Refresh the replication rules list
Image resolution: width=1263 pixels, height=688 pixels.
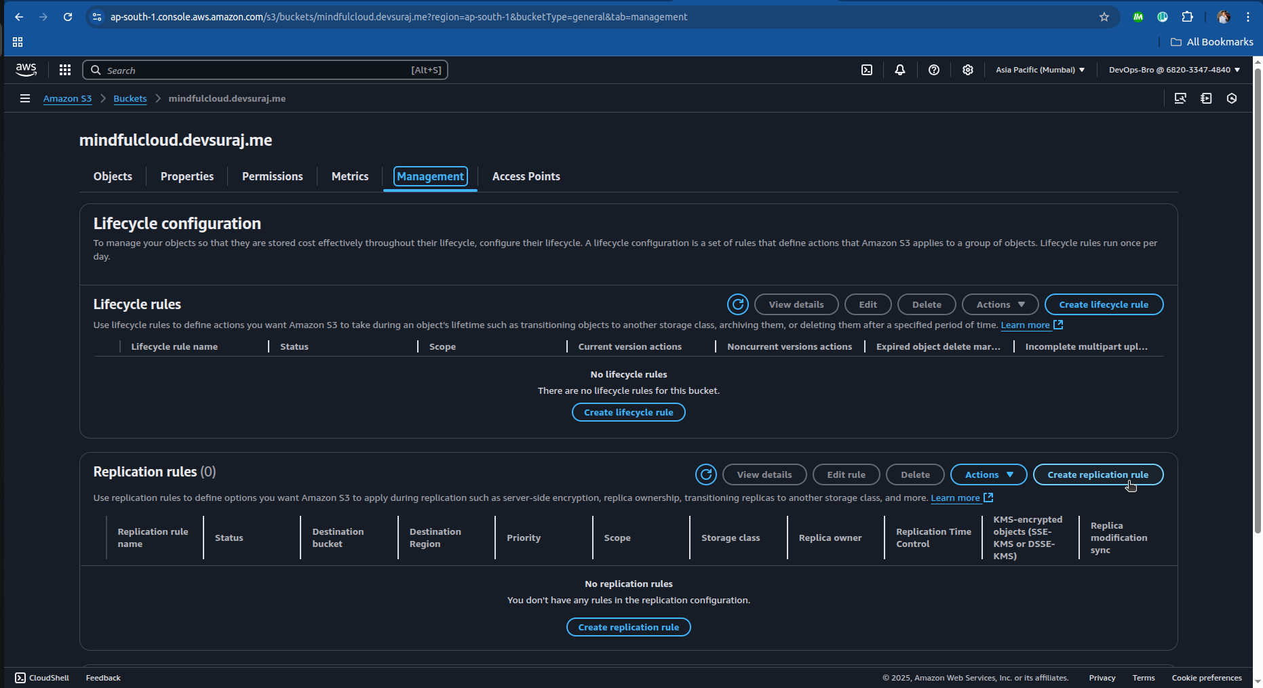pyautogui.click(x=706, y=474)
